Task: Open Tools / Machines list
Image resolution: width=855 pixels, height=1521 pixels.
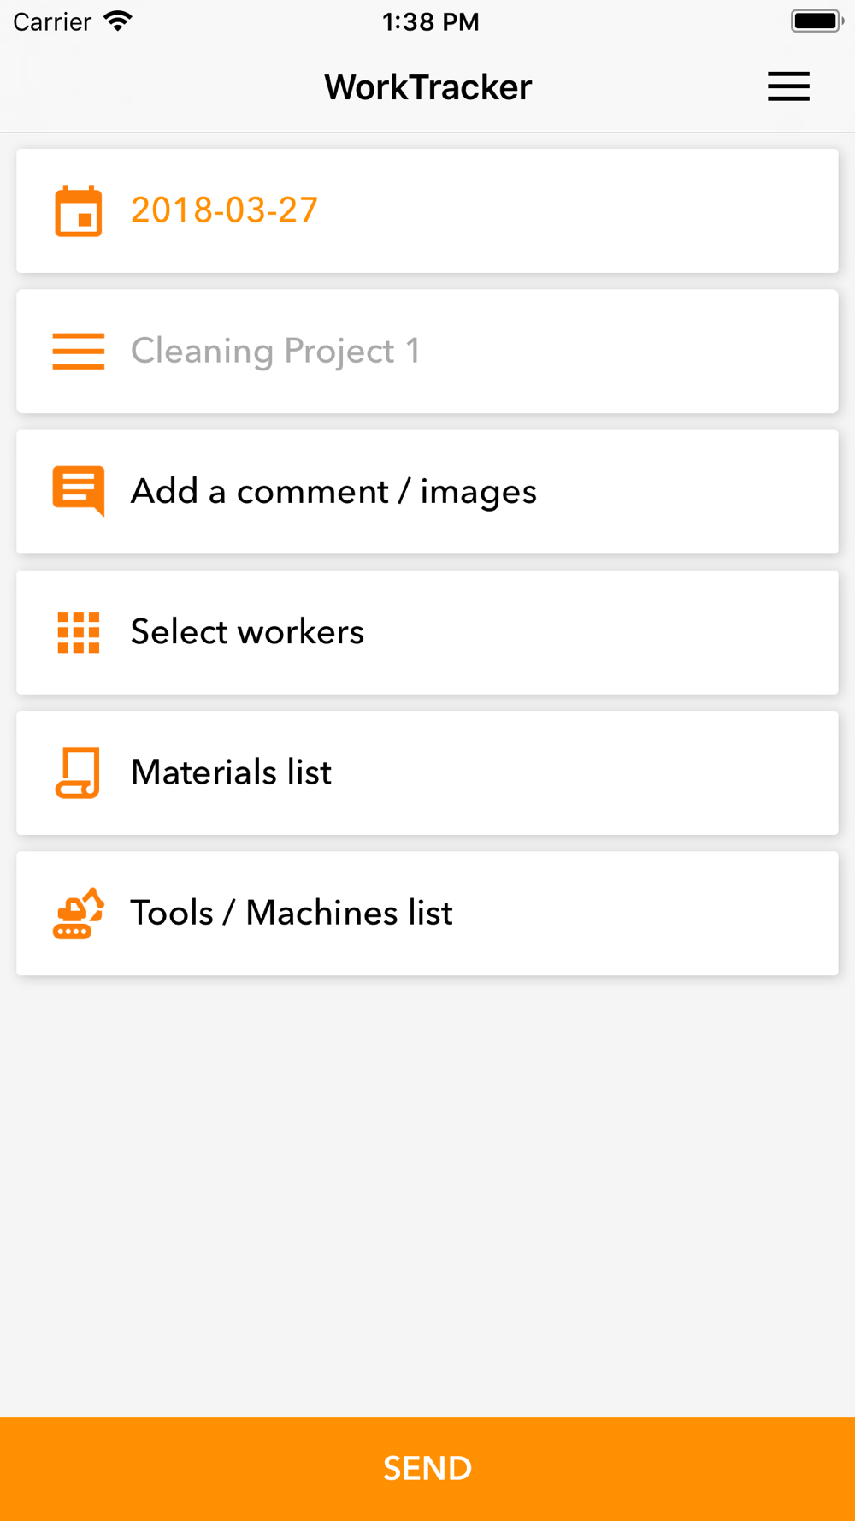Action: 427,913
